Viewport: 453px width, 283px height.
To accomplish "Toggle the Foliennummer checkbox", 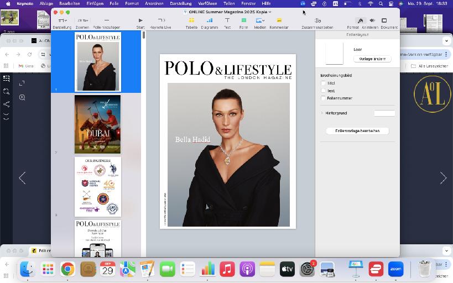I will [x=323, y=98].
